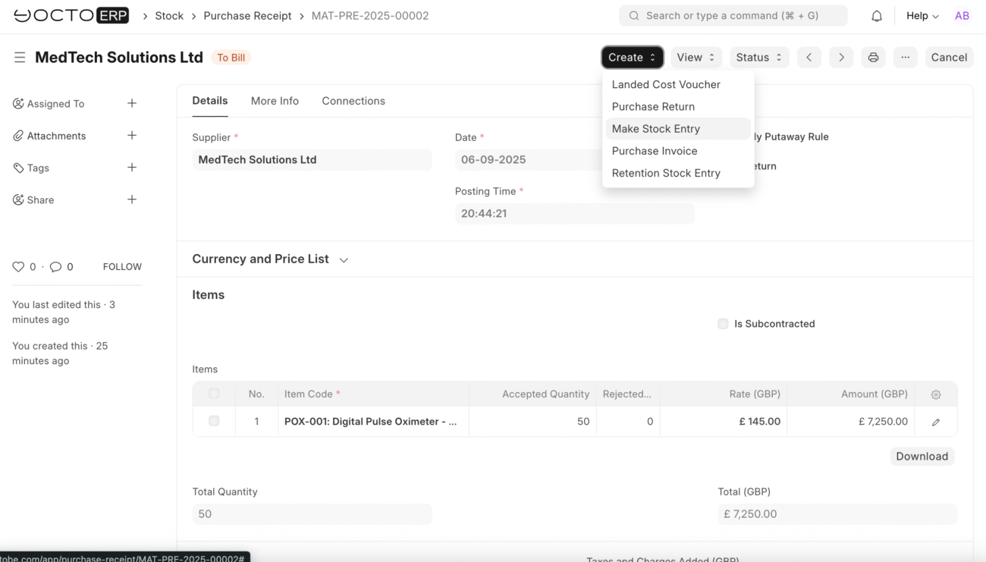Viewport: 986px width, 562px height.
Task: Open the OCTO ERP home logo
Action: (71, 15)
